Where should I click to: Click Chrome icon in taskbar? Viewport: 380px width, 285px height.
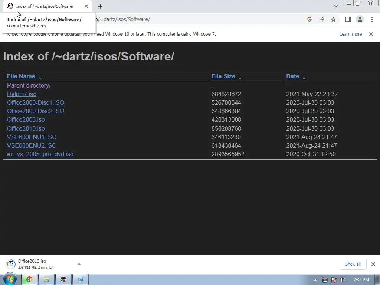[29, 280]
